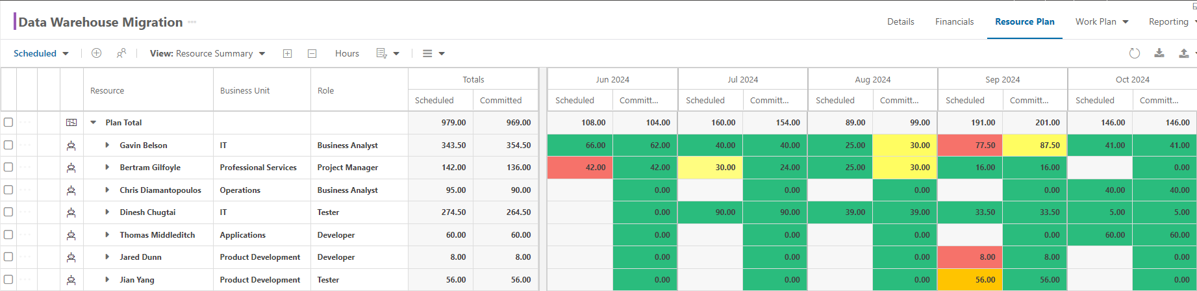Expand the Bertram Gilfoyle row
Viewport: 1197px width, 291px height.
pyautogui.click(x=107, y=168)
